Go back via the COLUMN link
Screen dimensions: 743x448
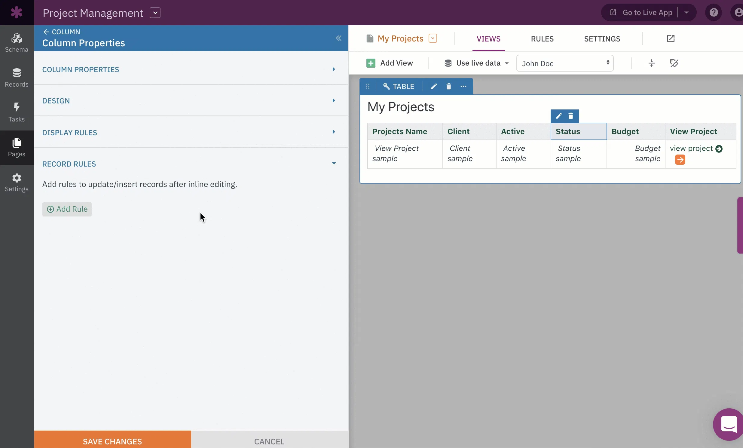[62, 32]
